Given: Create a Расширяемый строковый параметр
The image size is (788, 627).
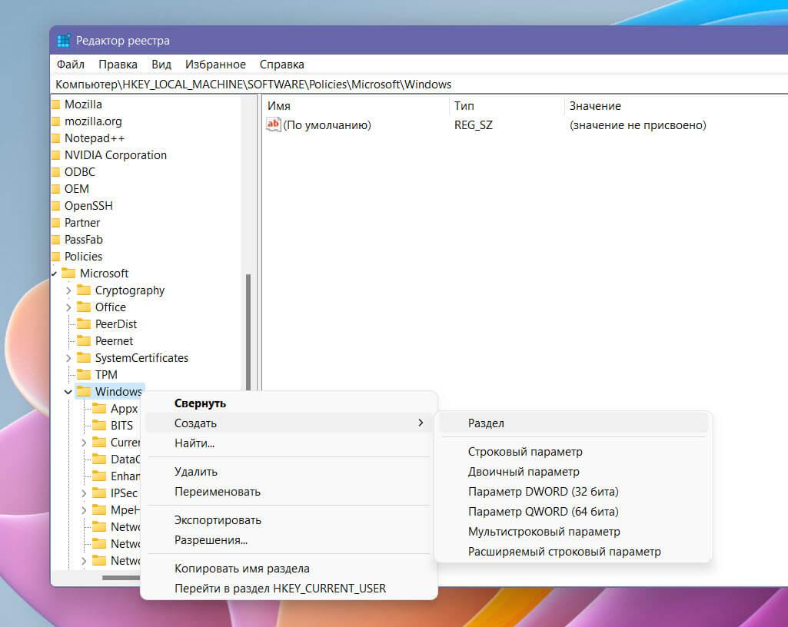Looking at the screenshot, I should coord(574,552).
